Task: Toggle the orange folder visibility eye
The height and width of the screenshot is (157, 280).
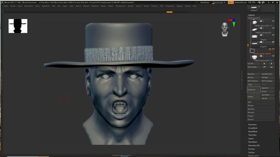Action: click(x=273, y=49)
